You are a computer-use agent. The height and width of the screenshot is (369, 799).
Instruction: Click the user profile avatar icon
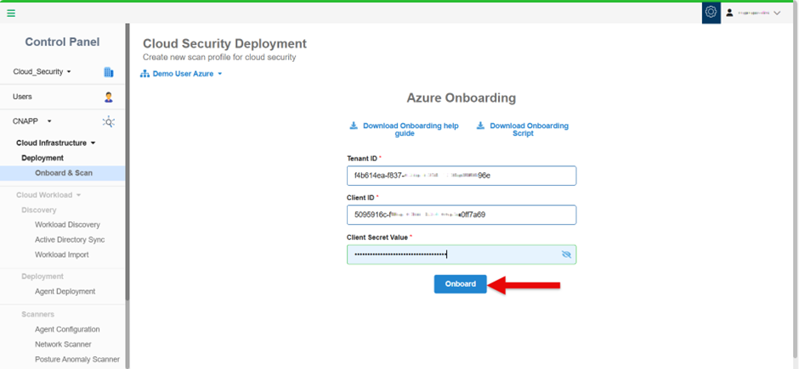(x=729, y=13)
